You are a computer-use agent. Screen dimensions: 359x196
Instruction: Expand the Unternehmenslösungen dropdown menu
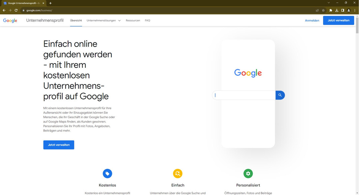(103, 20)
